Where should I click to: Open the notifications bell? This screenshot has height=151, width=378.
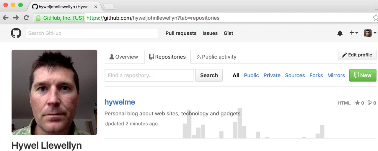(340, 33)
